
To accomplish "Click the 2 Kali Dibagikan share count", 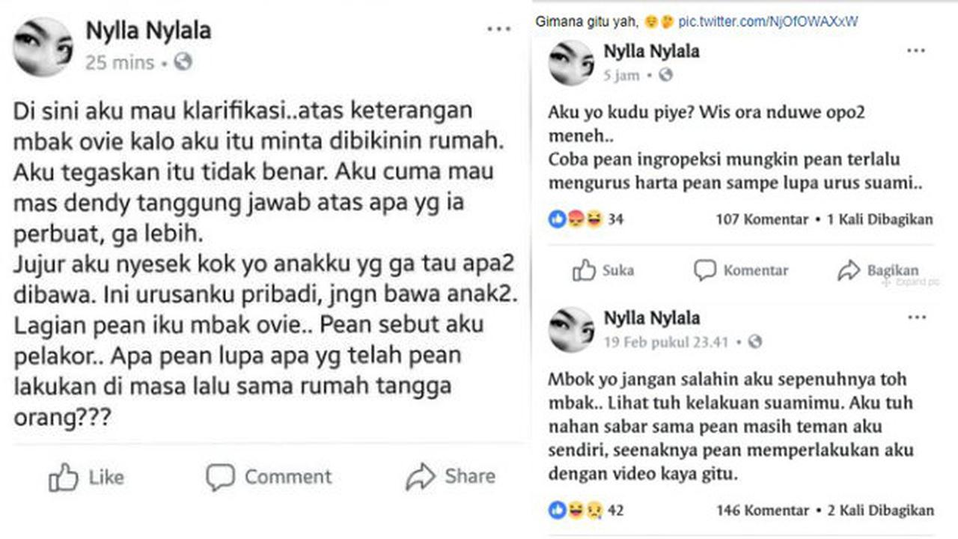I will click(x=880, y=511).
